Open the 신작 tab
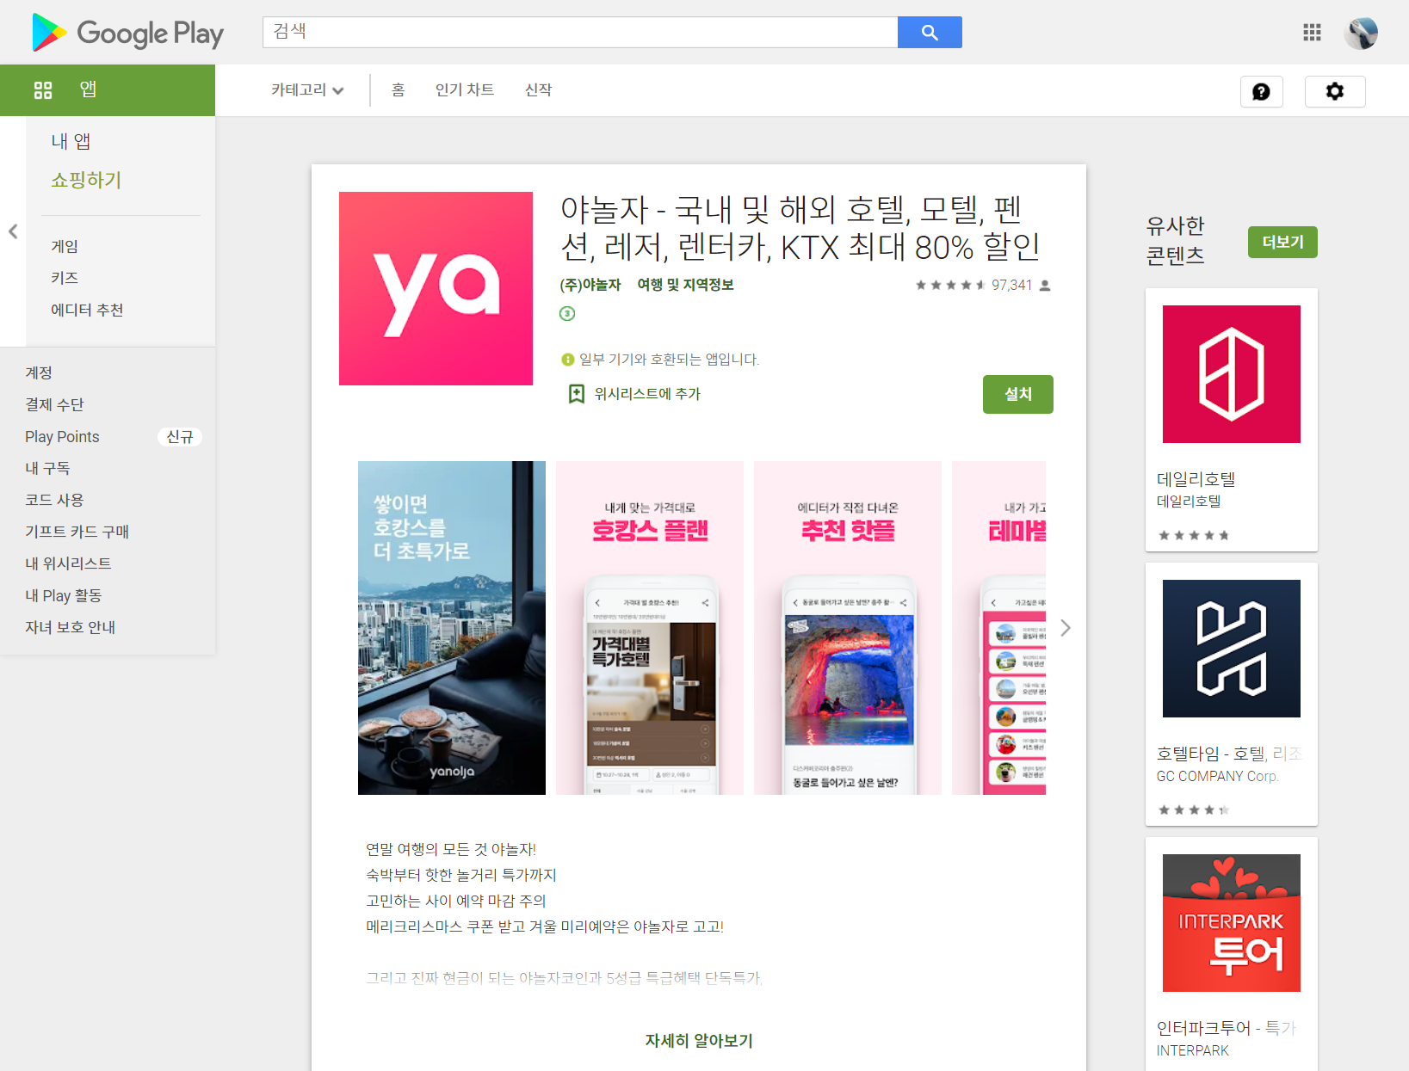 tap(538, 90)
